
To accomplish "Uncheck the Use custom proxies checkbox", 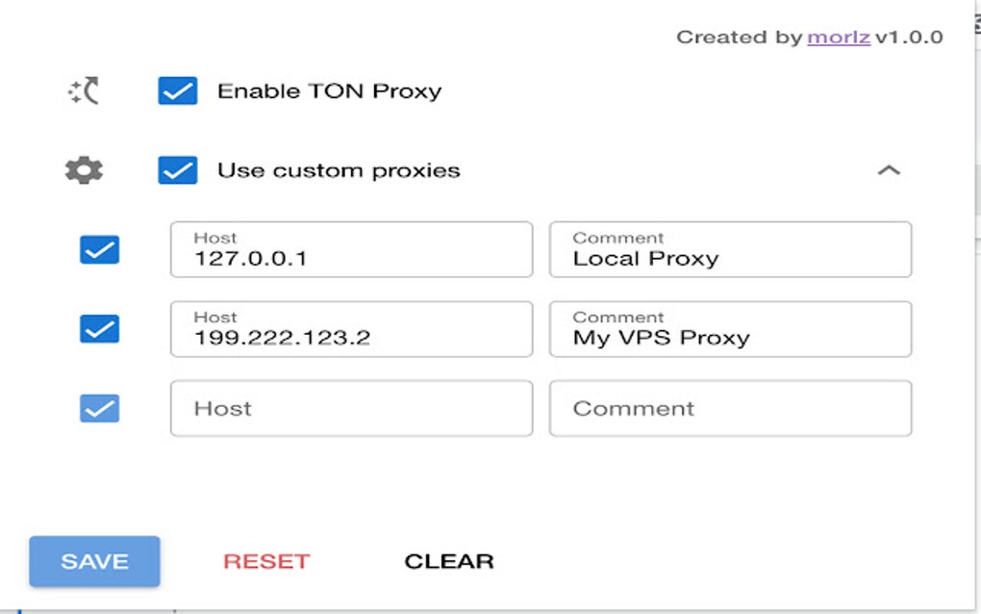I will (x=177, y=169).
